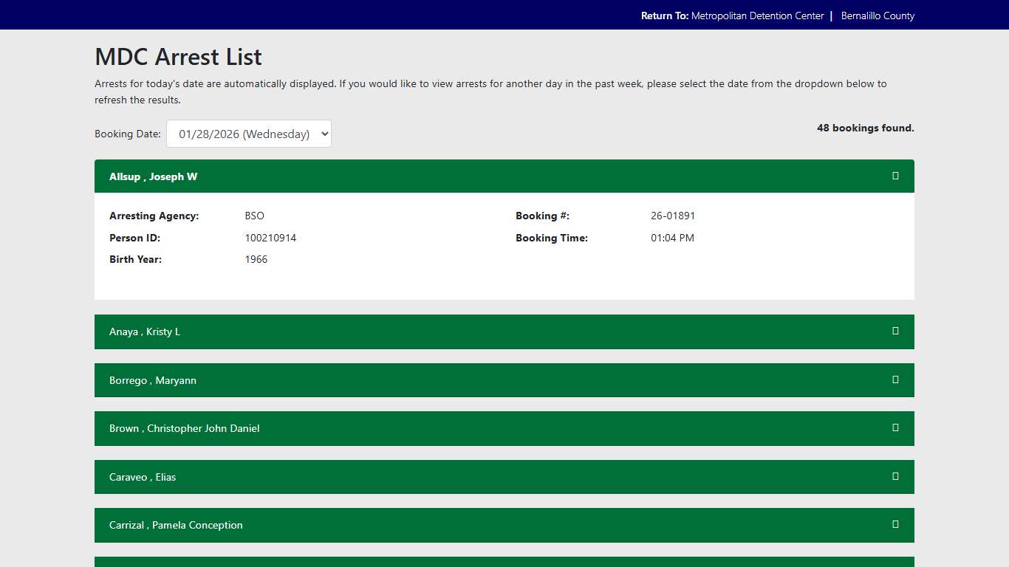Expand the Anaya, Kristy L booking record
Viewport: 1009px width, 567px height.
pyautogui.click(x=504, y=331)
